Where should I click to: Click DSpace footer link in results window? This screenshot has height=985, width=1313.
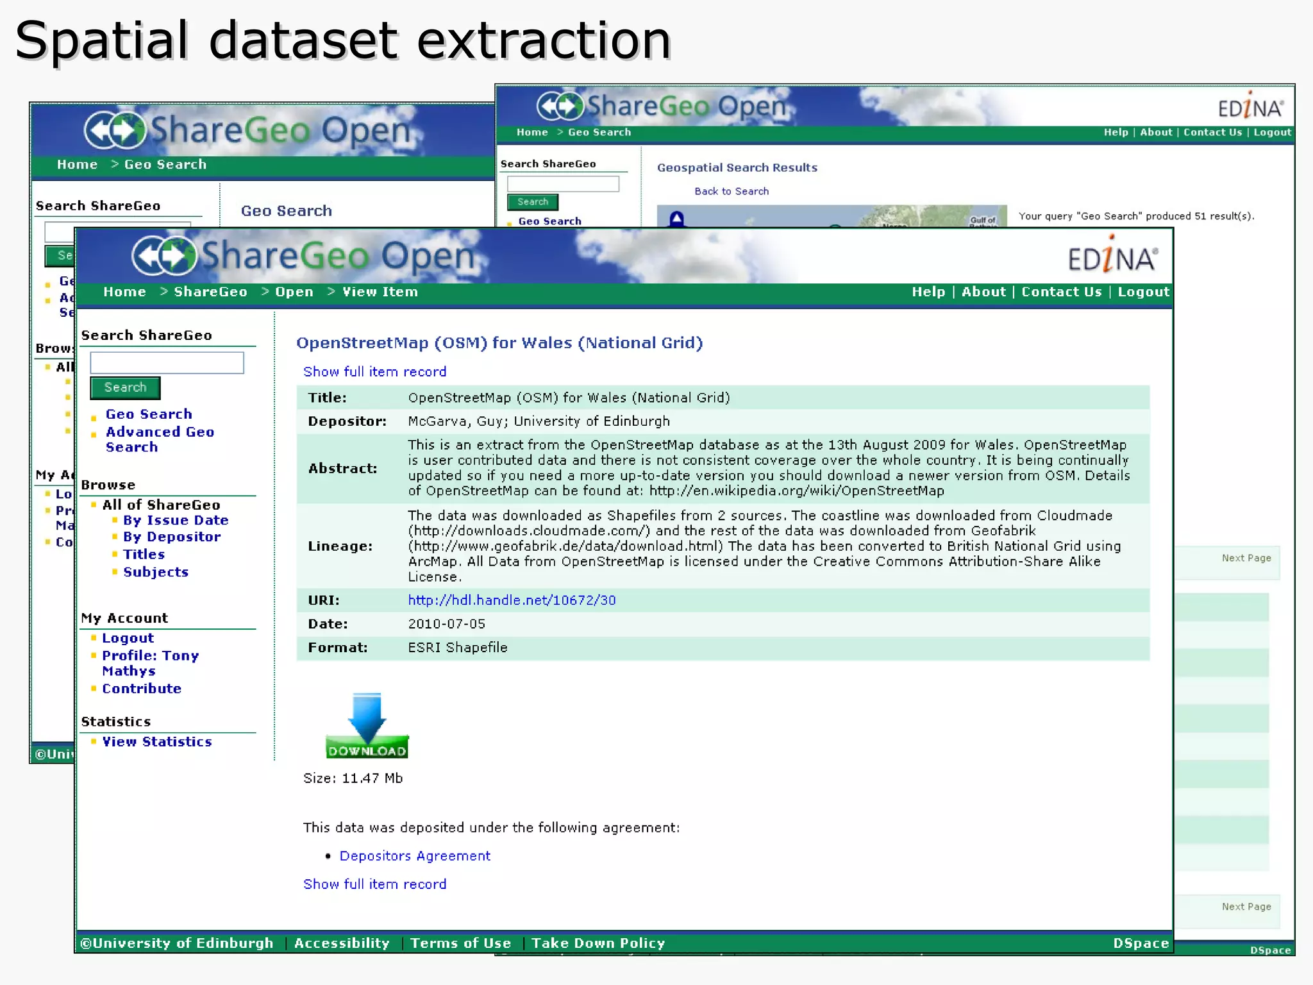click(1270, 950)
